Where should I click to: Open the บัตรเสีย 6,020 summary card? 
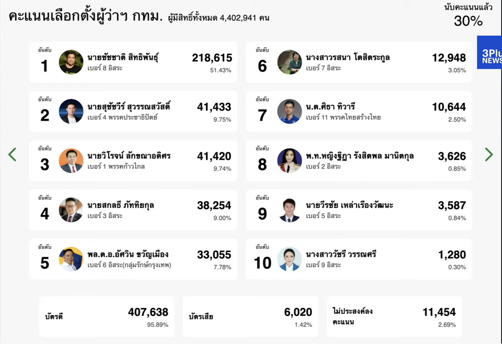[x=251, y=316]
